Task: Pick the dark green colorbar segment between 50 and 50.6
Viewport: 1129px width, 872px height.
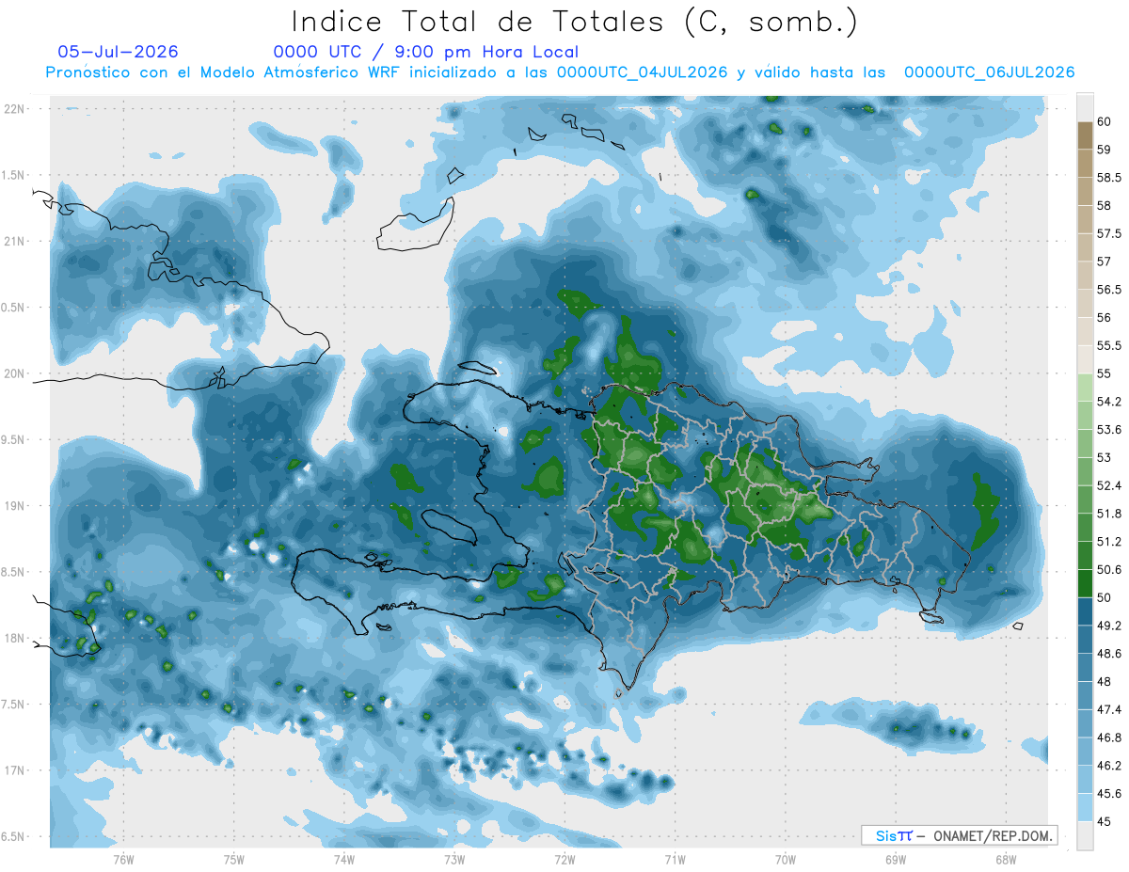Action: (1085, 583)
